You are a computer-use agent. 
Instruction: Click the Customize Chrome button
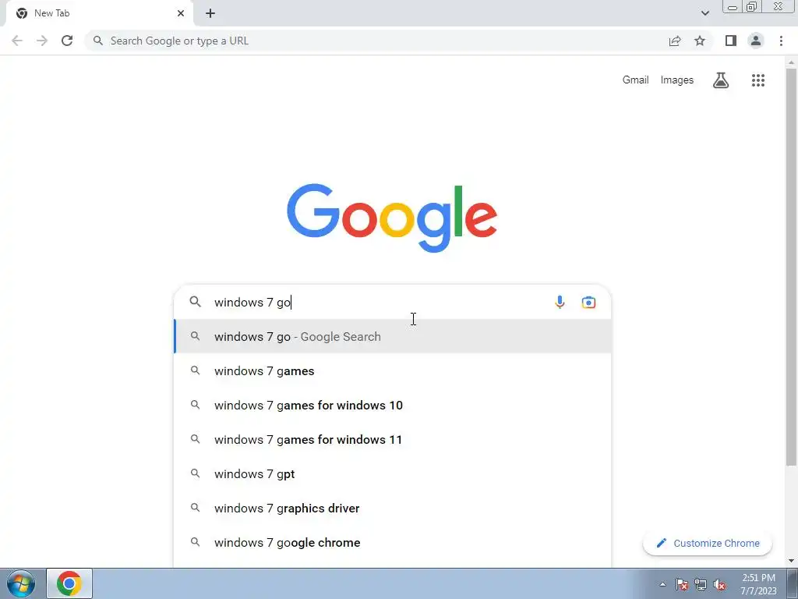click(x=708, y=544)
